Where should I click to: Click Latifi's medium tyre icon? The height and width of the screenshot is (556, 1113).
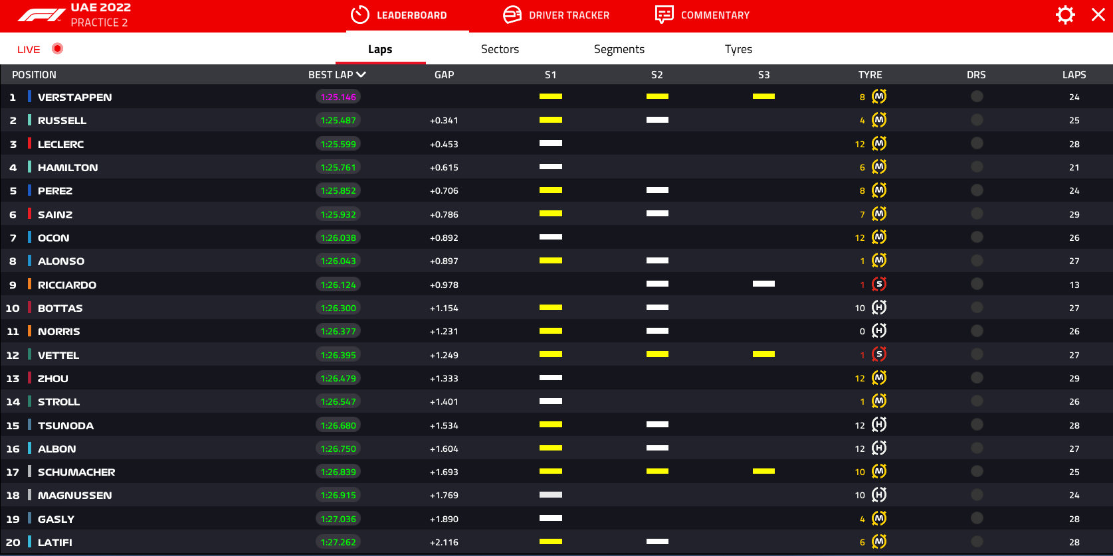coord(879,542)
